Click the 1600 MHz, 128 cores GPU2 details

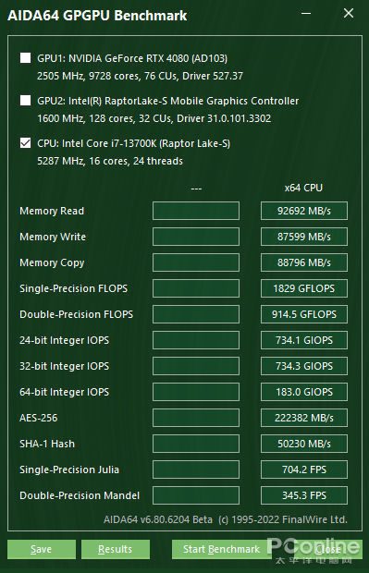click(x=154, y=118)
